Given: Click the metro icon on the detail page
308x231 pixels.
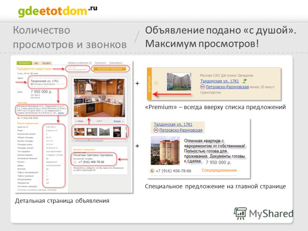Looking at the screenshot, I should pyautogui.click(x=32, y=84).
